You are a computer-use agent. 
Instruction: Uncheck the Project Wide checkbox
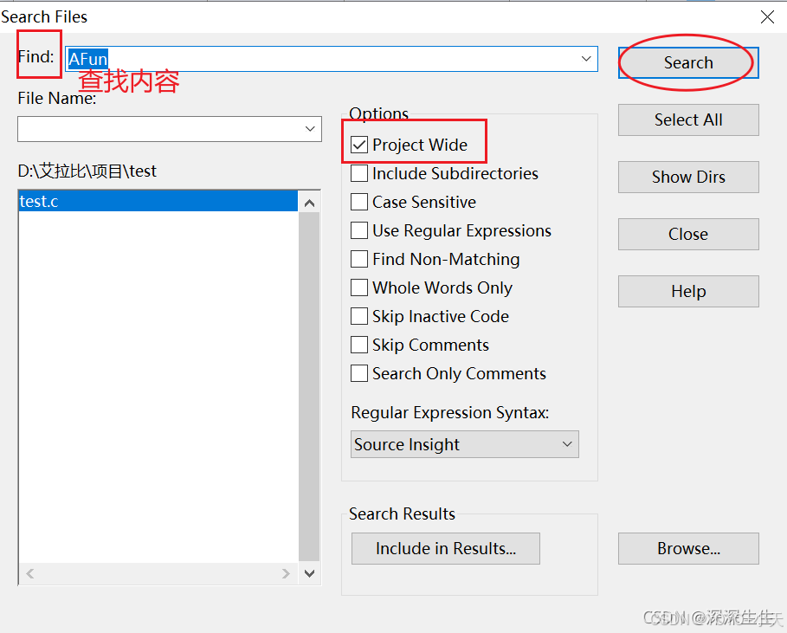click(358, 145)
